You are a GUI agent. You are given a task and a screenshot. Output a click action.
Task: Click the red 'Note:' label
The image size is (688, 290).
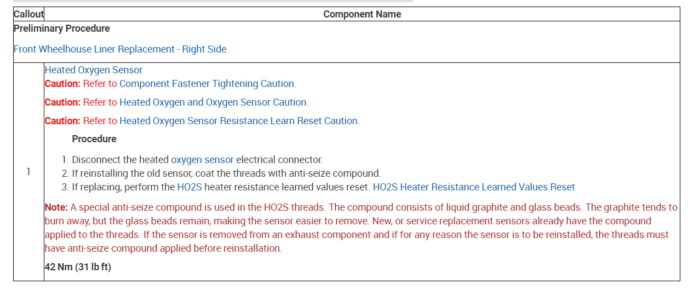[x=56, y=207]
